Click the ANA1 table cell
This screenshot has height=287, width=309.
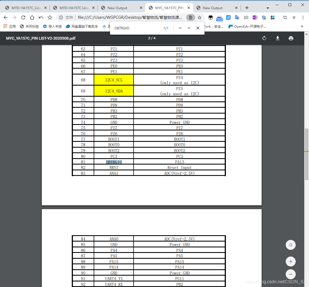tap(114, 173)
